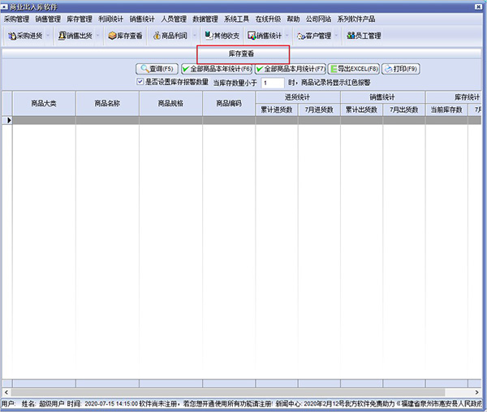This screenshot has height=412, width=487.
Task: Toggle the 是否设置库存报警数量 checkbox
Action: point(140,82)
